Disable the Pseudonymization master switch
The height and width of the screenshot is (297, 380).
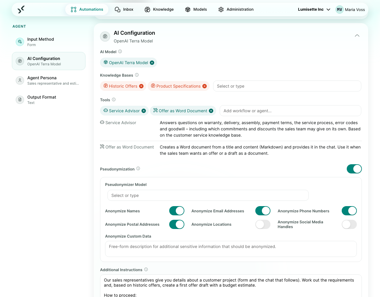coord(354,169)
